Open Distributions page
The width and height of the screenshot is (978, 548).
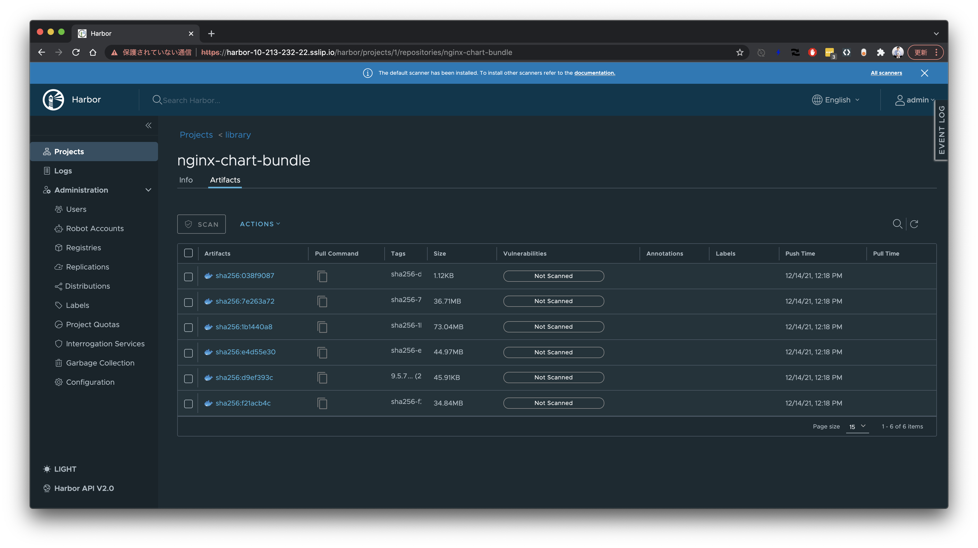(x=82, y=286)
